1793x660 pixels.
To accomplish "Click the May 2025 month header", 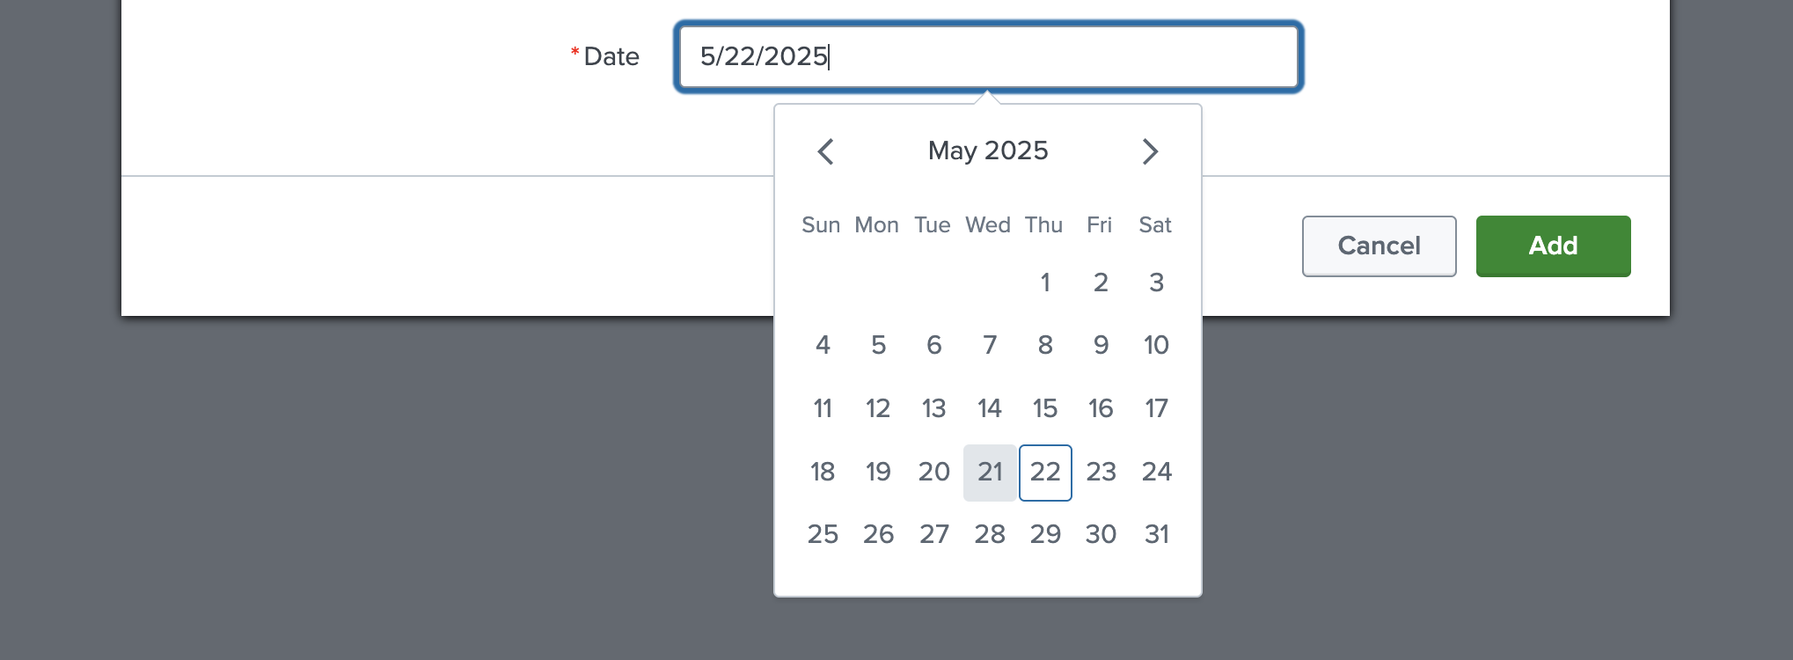I will pyautogui.click(x=988, y=150).
